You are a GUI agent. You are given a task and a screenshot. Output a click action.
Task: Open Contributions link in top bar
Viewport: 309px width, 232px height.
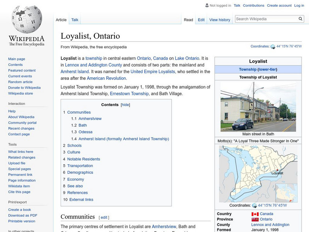253,5
